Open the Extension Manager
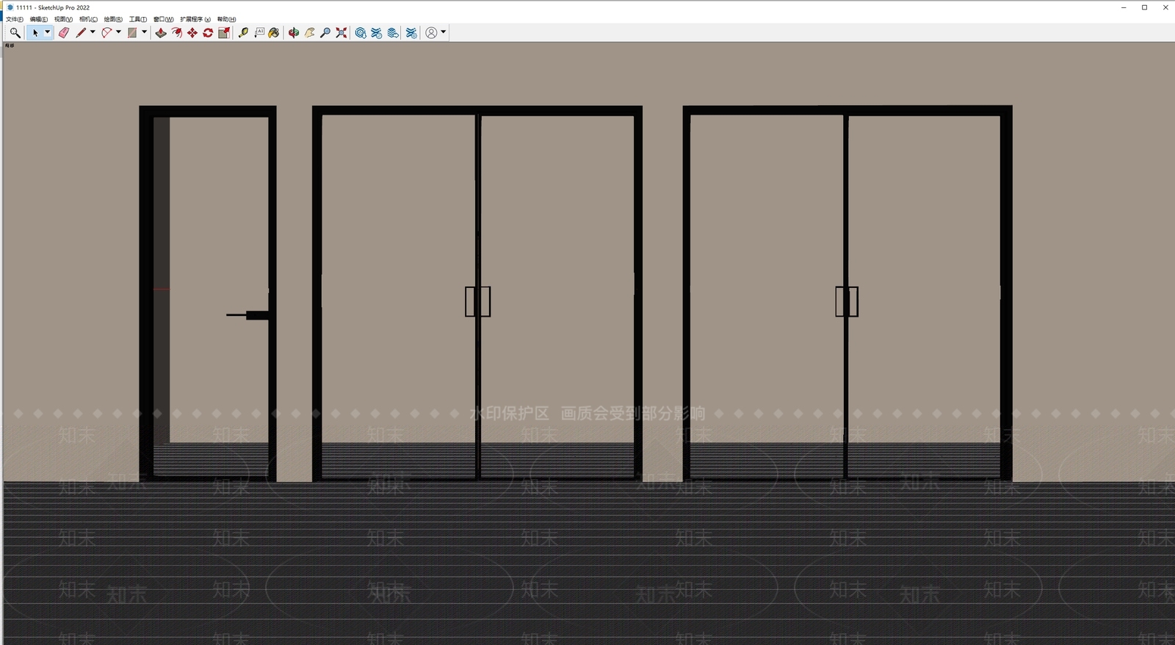Image resolution: width=1175 pixels, height=645 pixels. coord(411,32)
